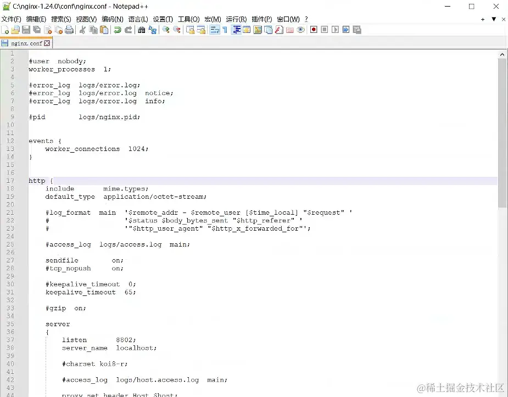Viewport: 508px width, 397px height.
Task: Save the current file using the floppy icon
Action: (x=26, y=30)
